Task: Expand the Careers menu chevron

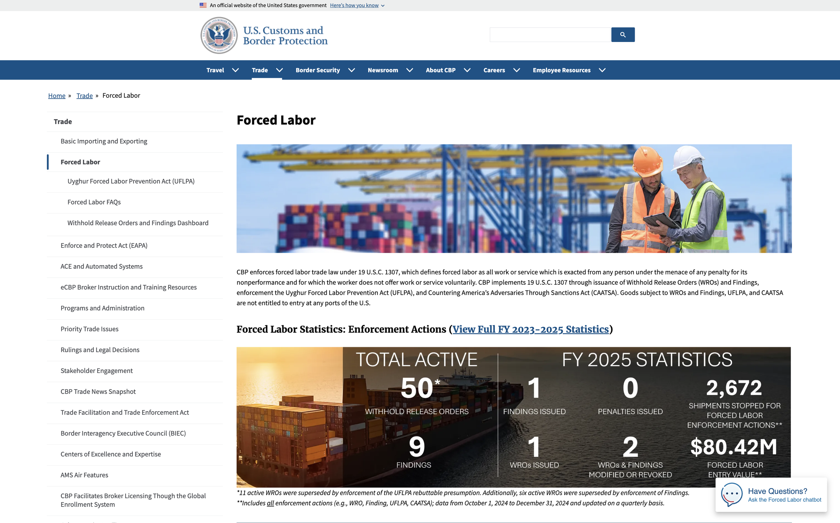Action: point(517,70)
